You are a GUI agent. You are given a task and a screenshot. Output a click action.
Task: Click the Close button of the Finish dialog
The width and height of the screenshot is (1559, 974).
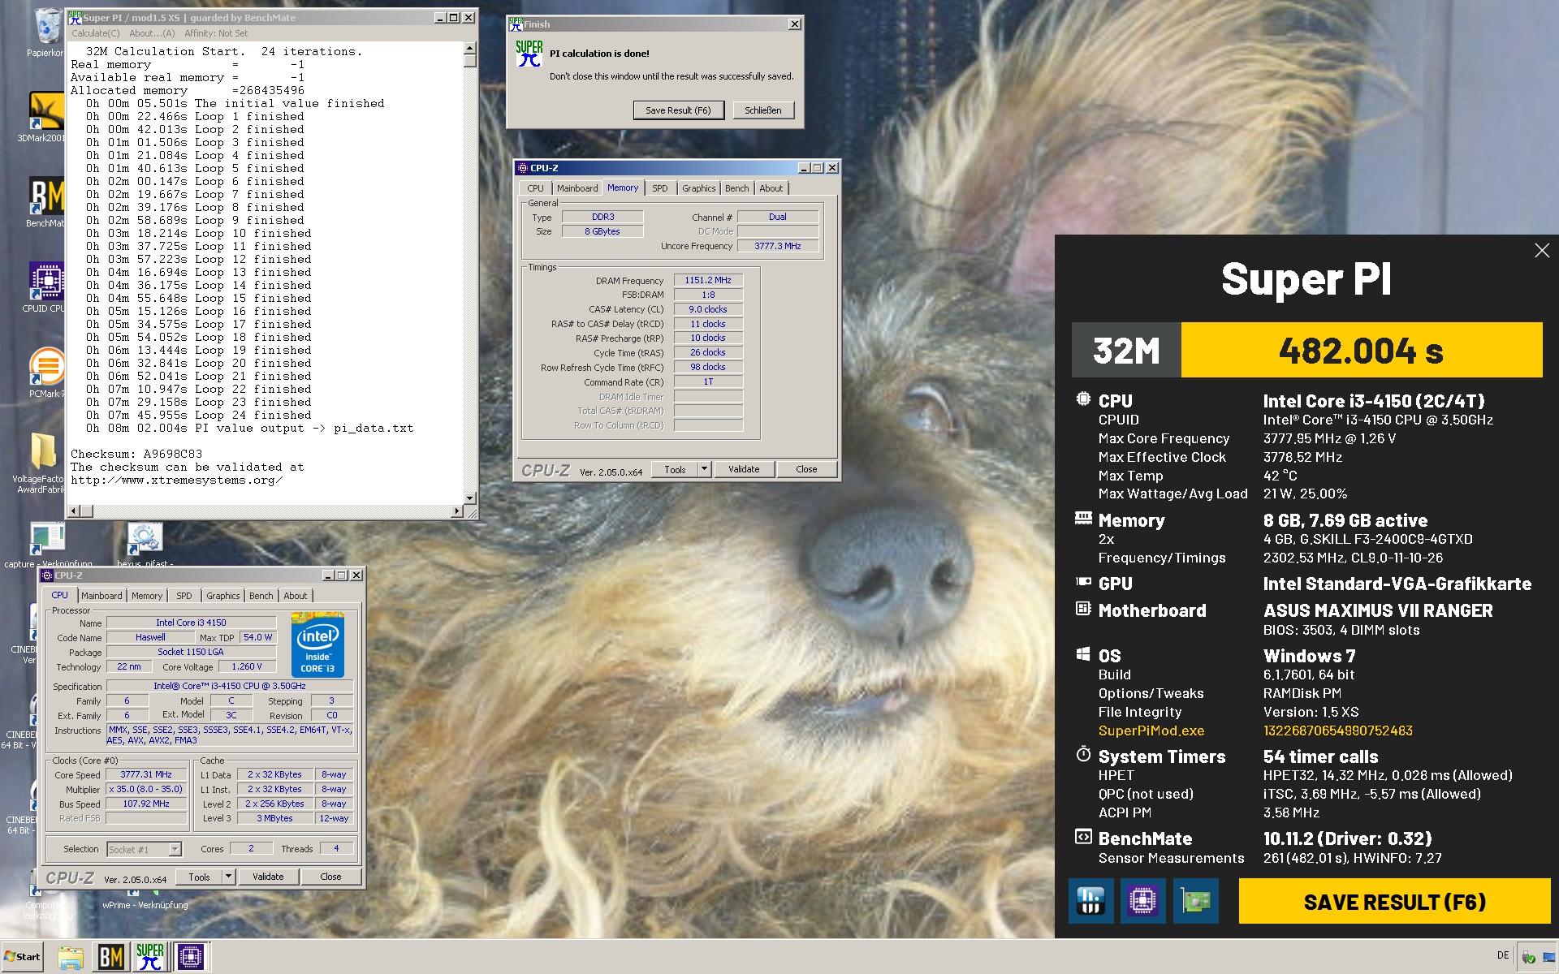795,24
